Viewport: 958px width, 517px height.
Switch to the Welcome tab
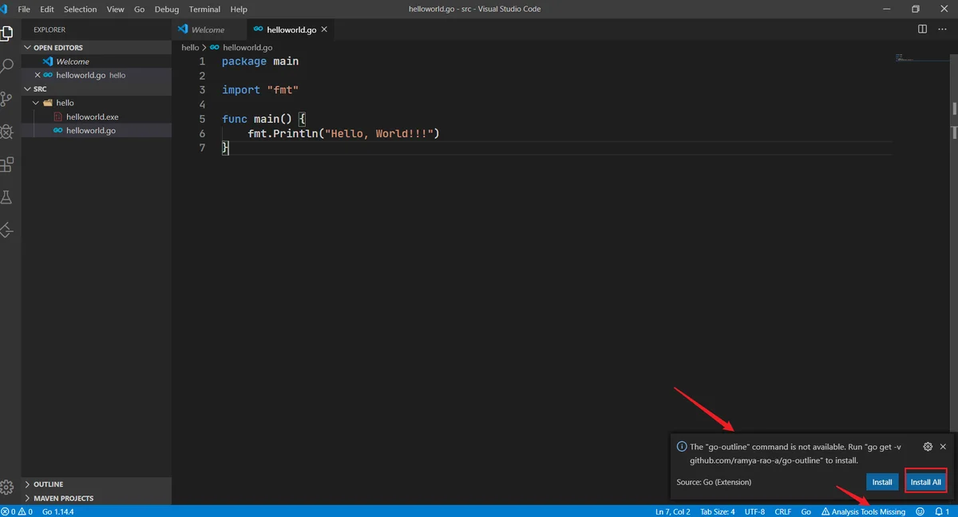click(x=208, y=30)
